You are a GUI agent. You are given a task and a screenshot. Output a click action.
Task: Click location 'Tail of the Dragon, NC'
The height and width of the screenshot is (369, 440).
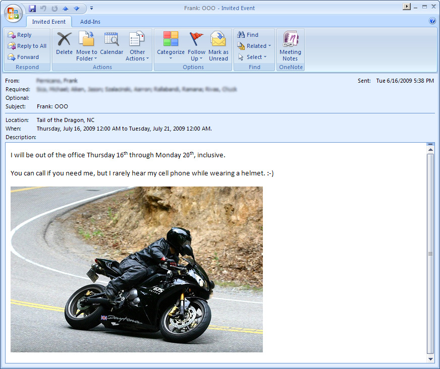pos(66,120)
